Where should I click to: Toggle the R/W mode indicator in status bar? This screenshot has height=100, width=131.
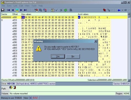[x=35, y=98]
